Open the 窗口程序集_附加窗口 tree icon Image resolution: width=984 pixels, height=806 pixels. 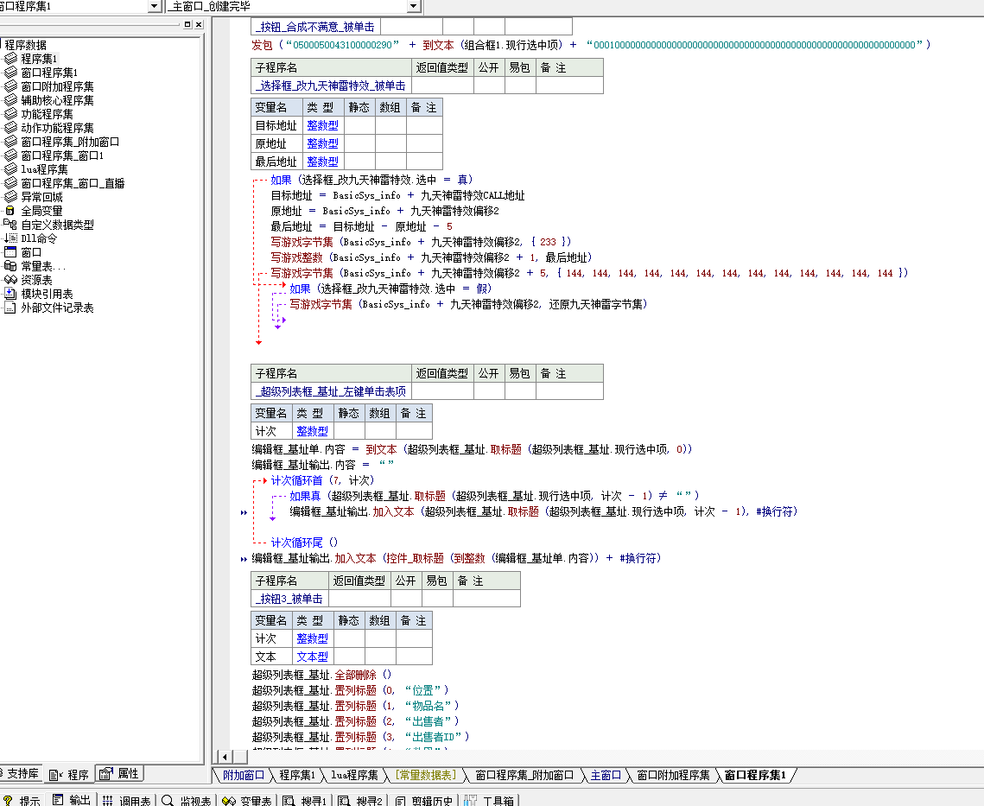tap(10, 141)
